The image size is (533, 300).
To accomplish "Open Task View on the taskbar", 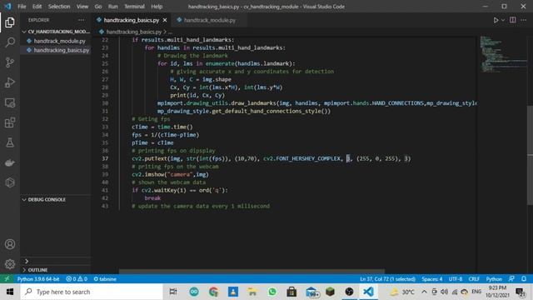I will coord(173,292).
